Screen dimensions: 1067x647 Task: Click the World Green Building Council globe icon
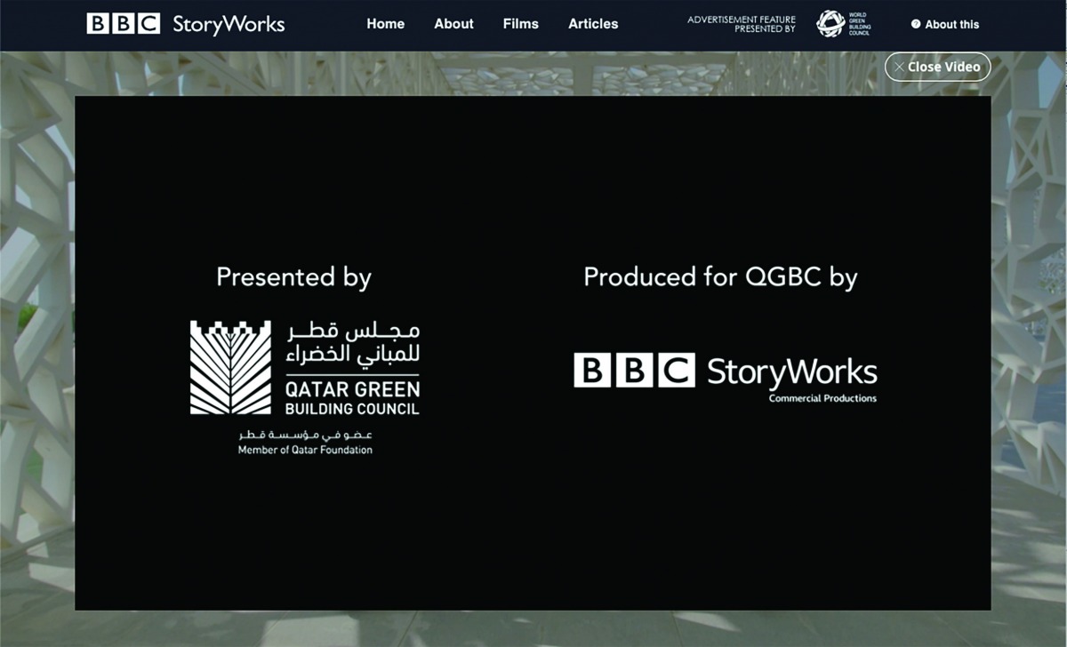tap(830, 24)
